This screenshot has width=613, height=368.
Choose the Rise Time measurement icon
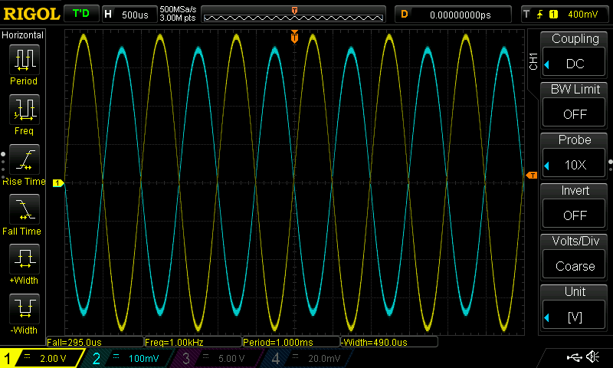tap(25, 159)
